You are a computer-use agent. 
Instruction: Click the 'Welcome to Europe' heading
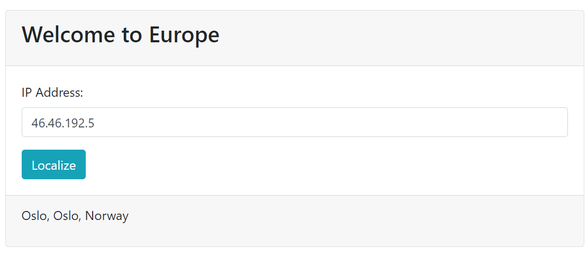click(120, 35)
